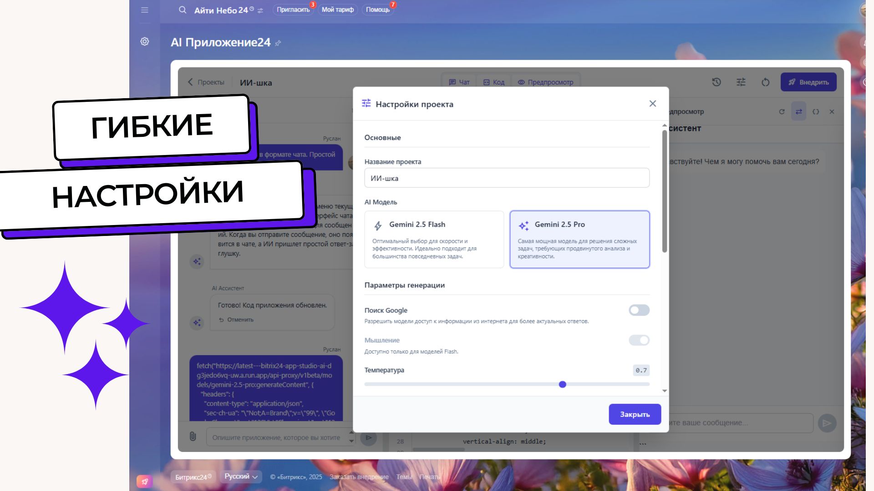Open the Русский language dropdown
874x491 pixels.
[241, 476]
